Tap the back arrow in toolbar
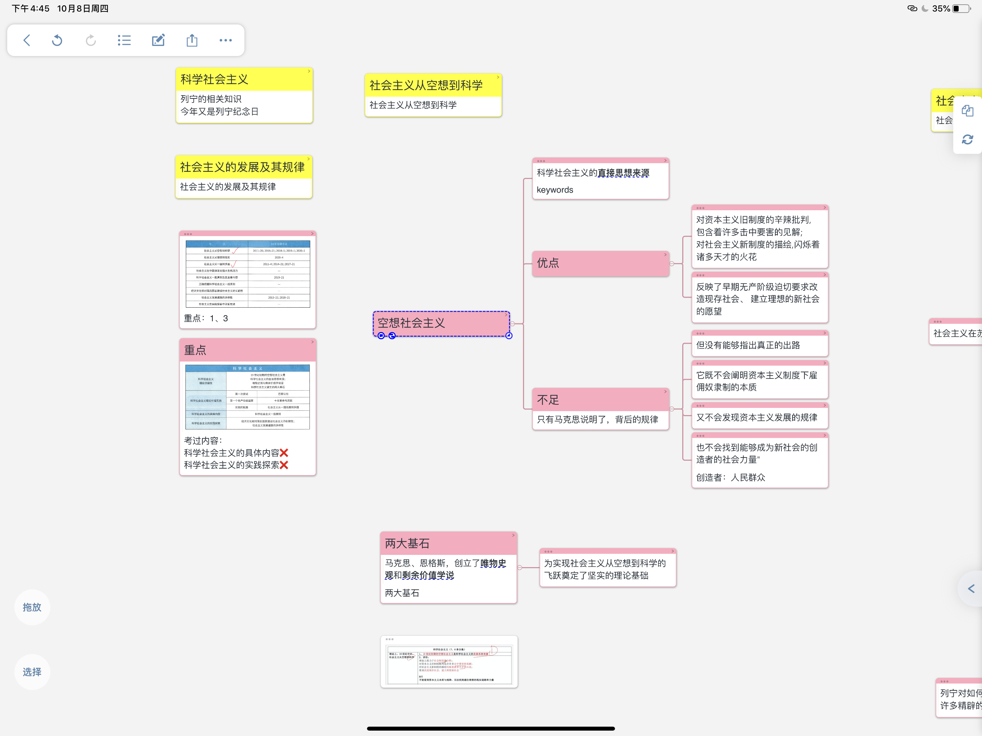Viewport: 982px width, 736px height. tap(27, 40)
